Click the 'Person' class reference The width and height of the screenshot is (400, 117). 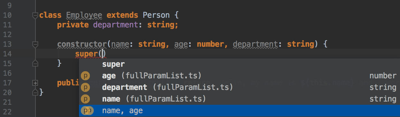pyautogui.click(x=156, y=15)
